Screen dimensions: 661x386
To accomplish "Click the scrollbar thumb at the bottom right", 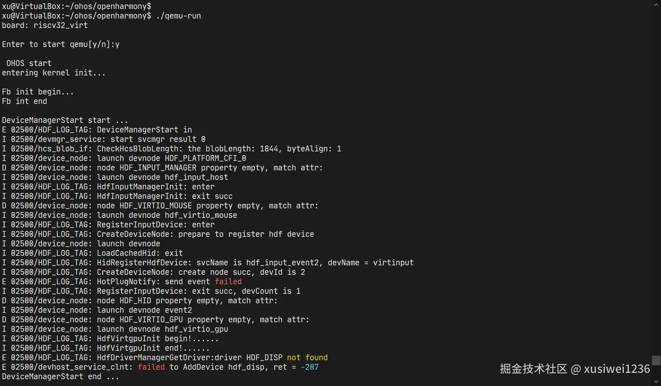I will pyautogui.click(x=656, y=360).
